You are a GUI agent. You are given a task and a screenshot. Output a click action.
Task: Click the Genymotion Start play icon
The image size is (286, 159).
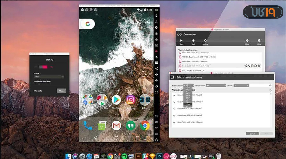coord(181,41)
